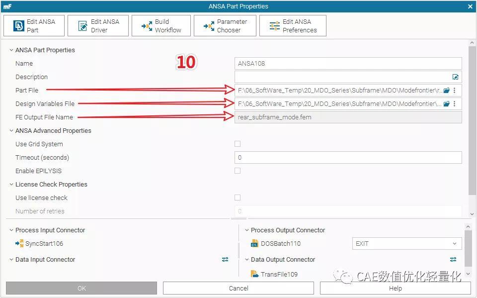477x298 pixels.
Task: Tick the Enable EPILYSIS checkbox
Action: 238,171
